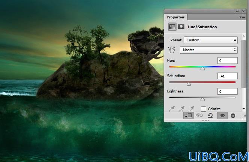Open the Preset dropdown showing Custom
The image size is (249, 162).
pyautogui.click(x=211, y=40)
